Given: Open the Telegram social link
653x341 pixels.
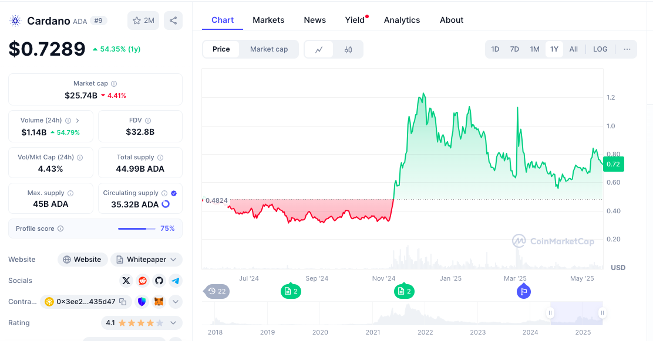Looking at the screenshot, I should tap(176, 281).
